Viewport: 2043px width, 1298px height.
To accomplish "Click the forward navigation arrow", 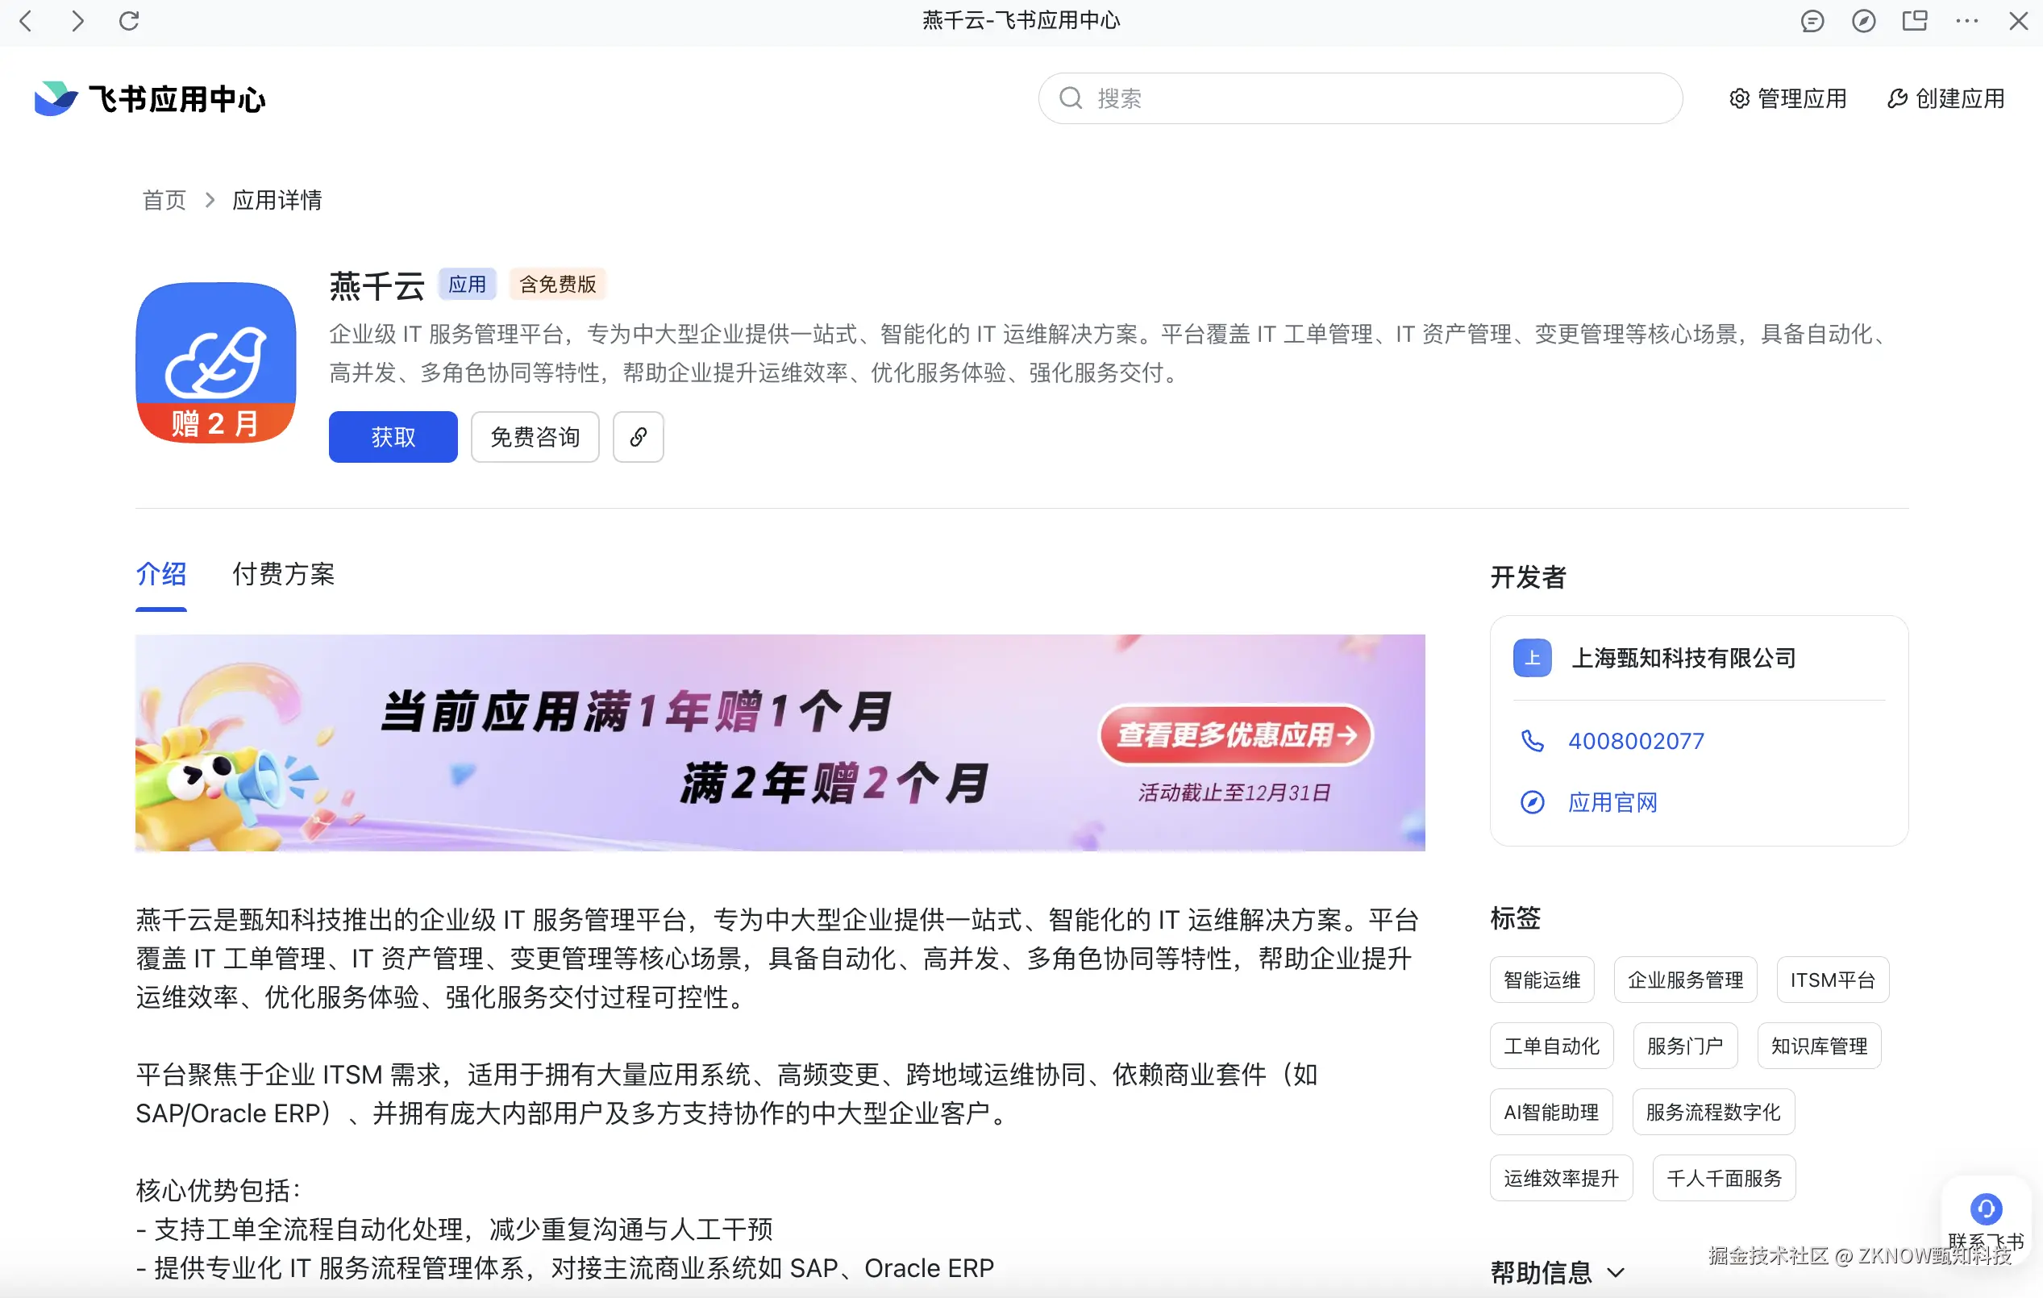I will (x=77, y=20).
